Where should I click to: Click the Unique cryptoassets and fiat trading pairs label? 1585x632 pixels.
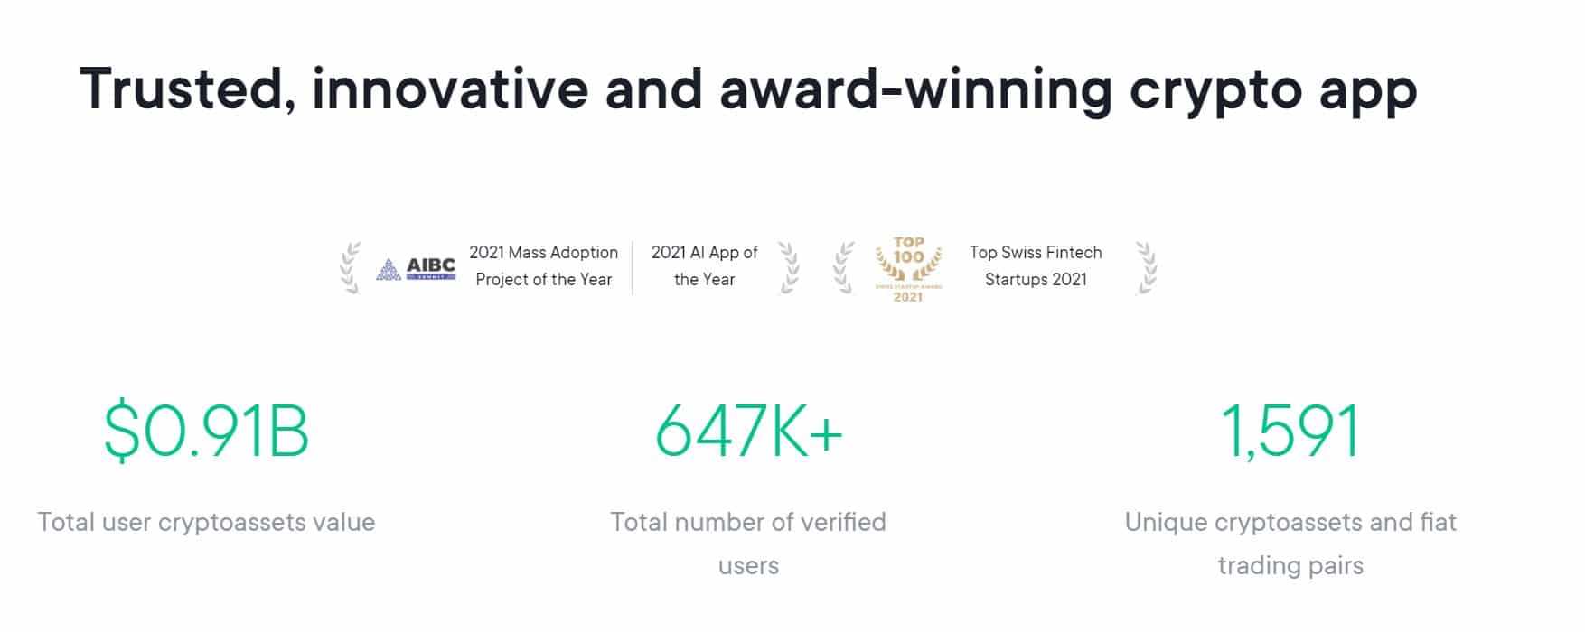point(1290,544)
